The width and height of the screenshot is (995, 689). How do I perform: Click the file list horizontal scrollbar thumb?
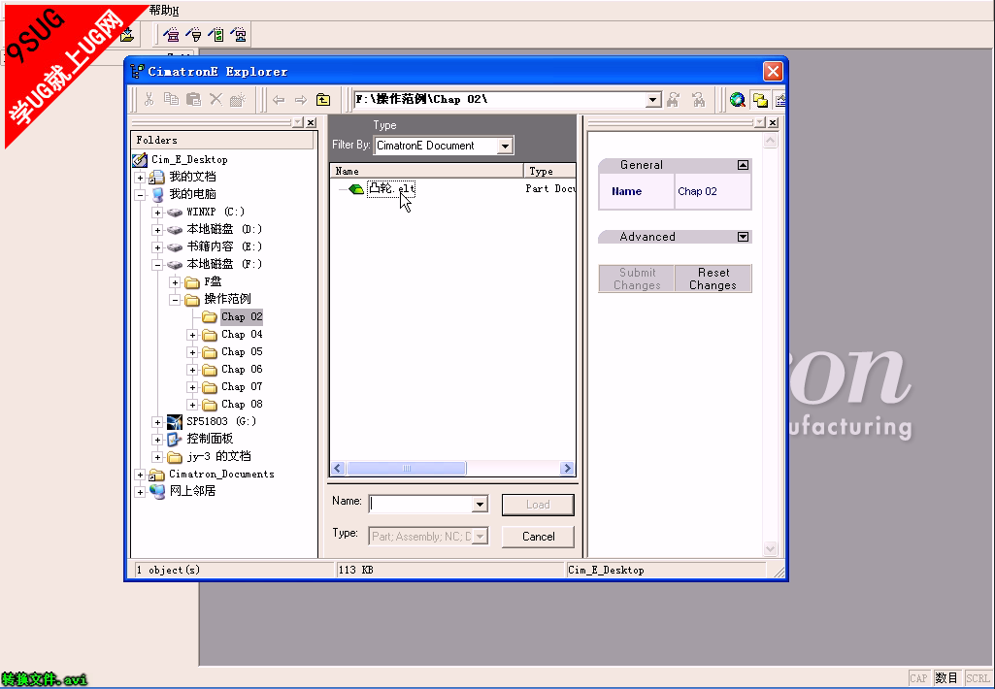(x=406, y=468)
